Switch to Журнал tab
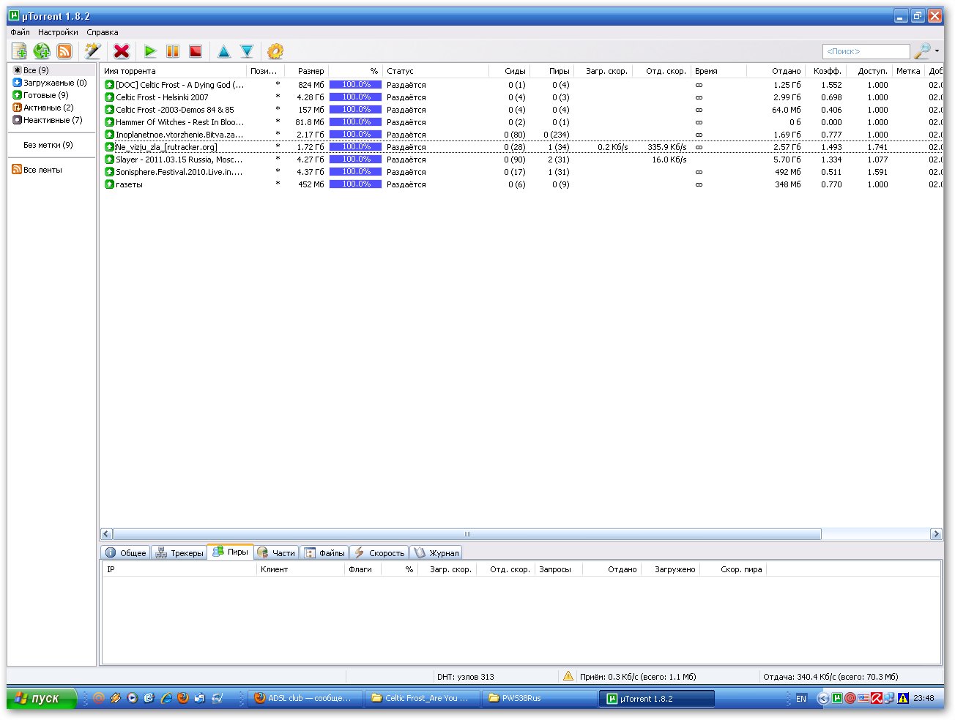 [x=436, y=553]
